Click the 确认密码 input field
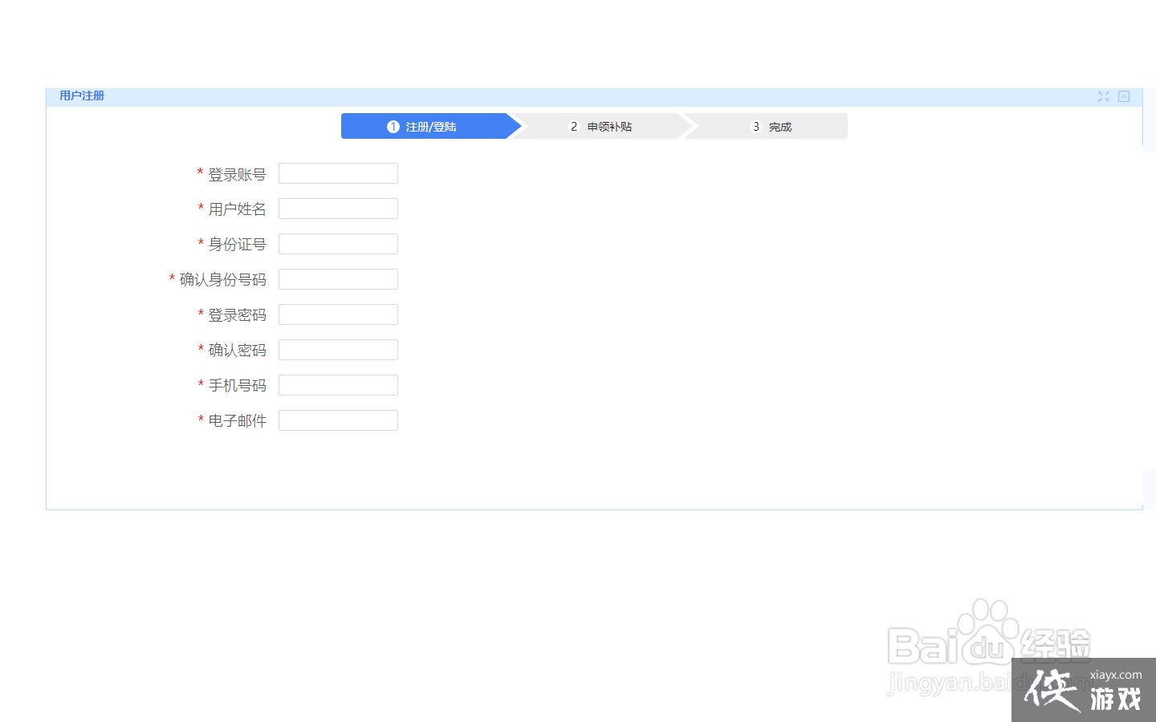The image size is (1156, 722). (x=338, y=350)
